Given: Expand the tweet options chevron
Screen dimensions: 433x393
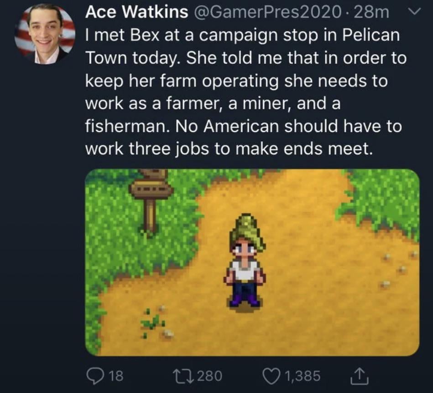Looking at the screenshot, I should tap(413, 14).
